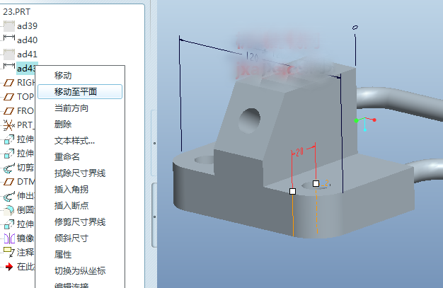Select ad40 in the model tree
The height and width of the screenshot is (288, 443).
click(27, 40)
